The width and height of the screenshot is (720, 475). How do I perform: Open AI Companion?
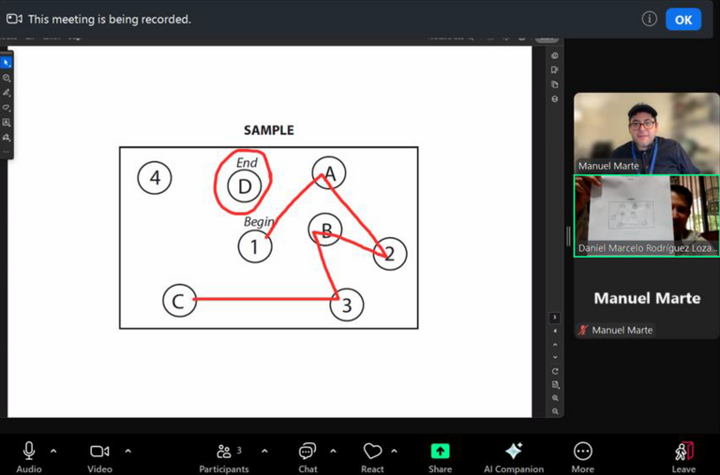514,457
